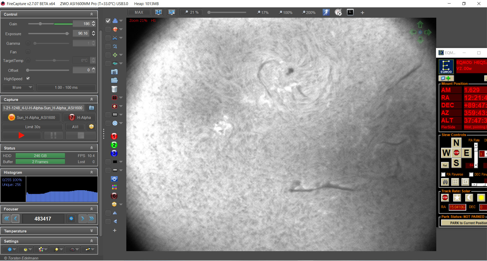
Task: Slew north with N button in EQMOD
Action: point(456,143)
